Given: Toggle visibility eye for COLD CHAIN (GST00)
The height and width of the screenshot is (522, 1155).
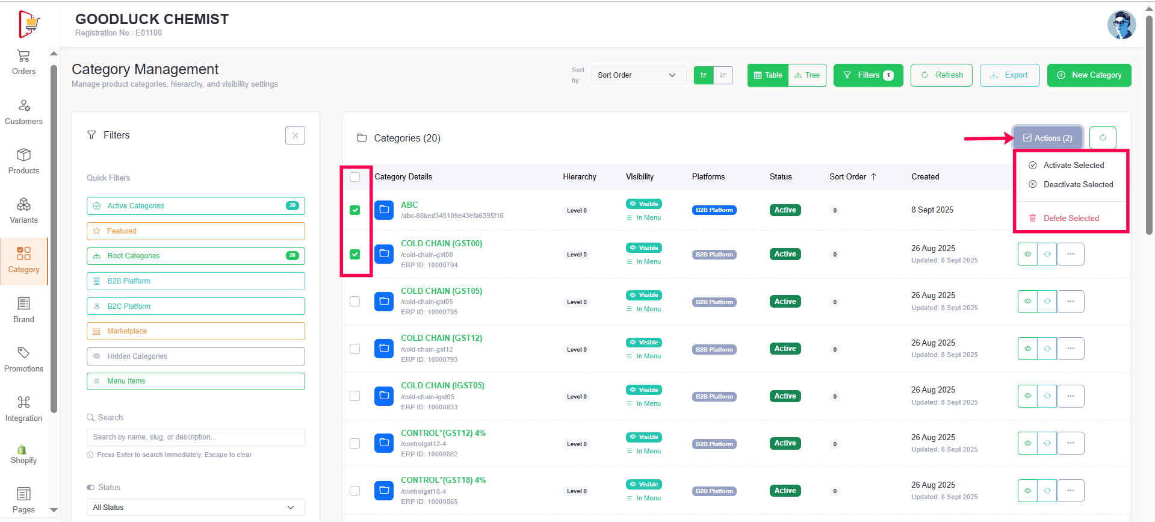Looking at the screenshot, I should [x=1027, y=254].
